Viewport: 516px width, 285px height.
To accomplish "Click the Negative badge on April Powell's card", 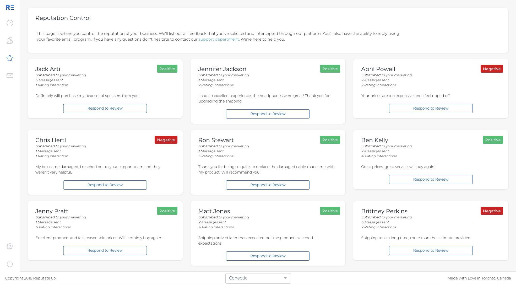I will (491, 69).
